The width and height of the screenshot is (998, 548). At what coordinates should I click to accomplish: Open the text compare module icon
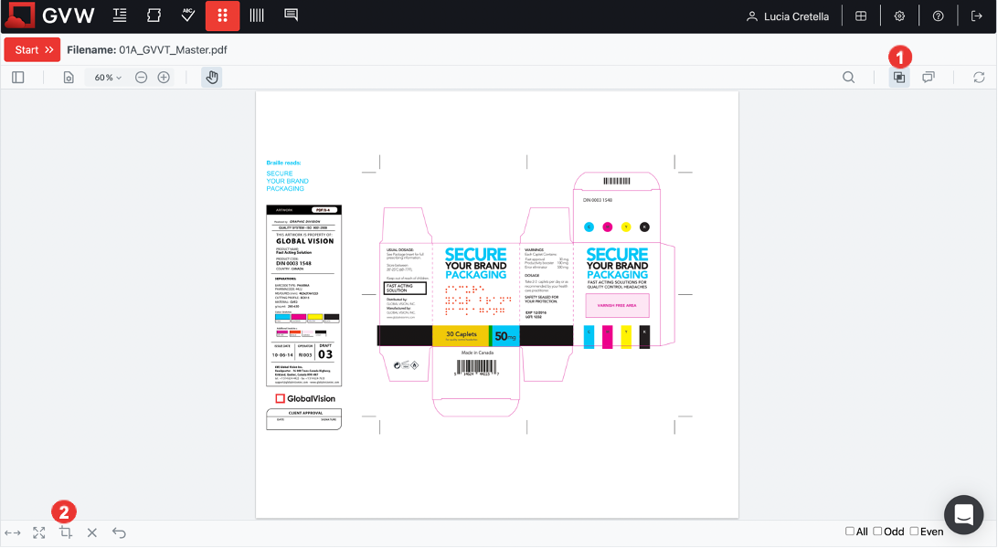120,16
